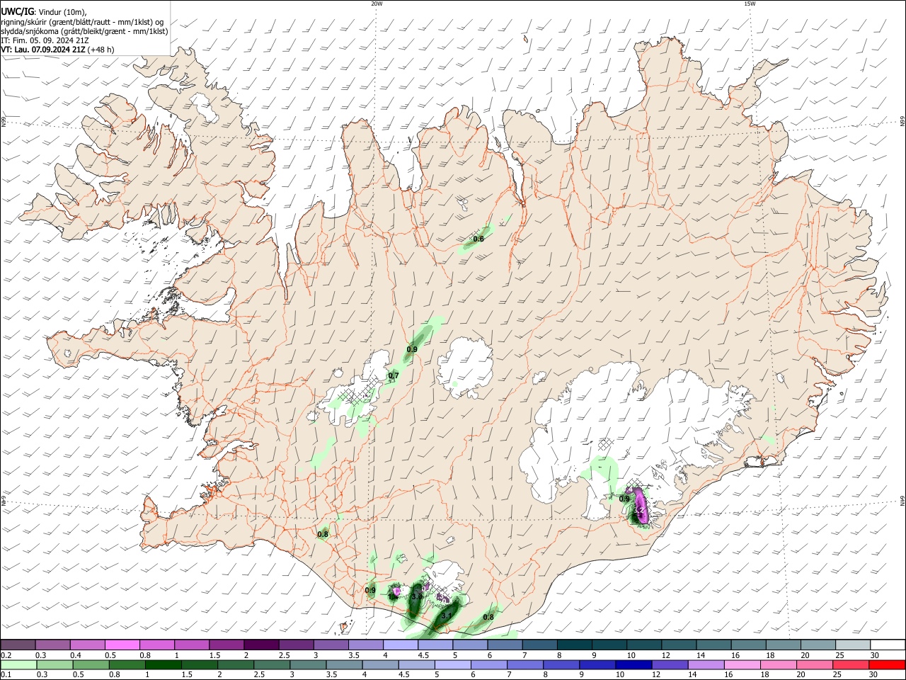
Task: Click the 0.8 value in the southwest lowlands
Action: (x=323, y=534)
